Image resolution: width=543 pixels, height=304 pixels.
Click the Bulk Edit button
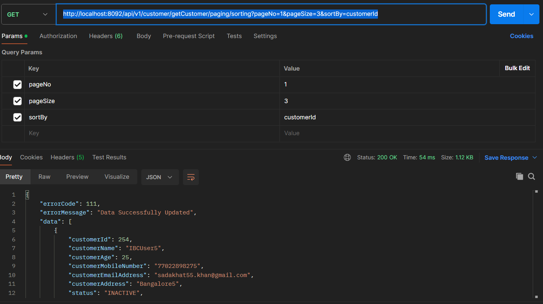(x=517, y=68)
